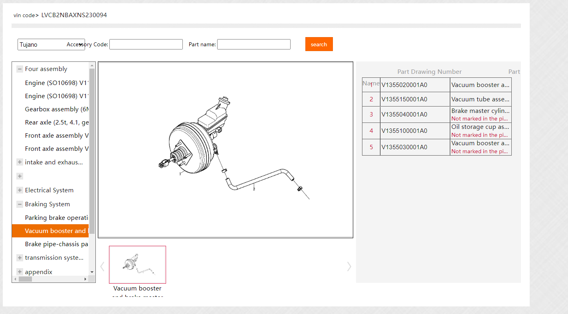This screenshot has width=568, height=314.
Task: Click the Electrical System label
Action: [49, 190]
